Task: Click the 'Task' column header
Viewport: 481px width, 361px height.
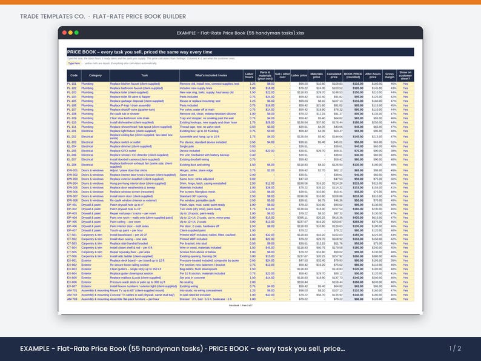Action: (x=145, y=76)
